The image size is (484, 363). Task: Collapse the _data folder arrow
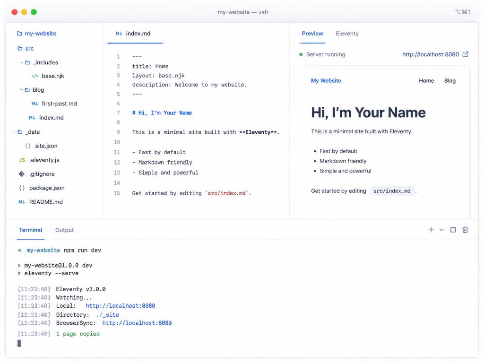(x=15, y=132)
